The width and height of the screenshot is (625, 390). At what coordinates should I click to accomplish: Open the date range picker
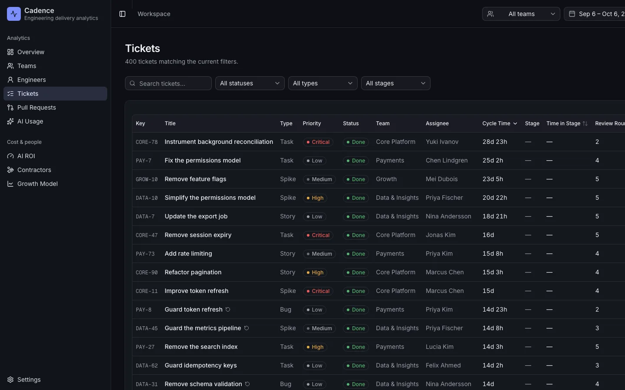pos(595,14)
